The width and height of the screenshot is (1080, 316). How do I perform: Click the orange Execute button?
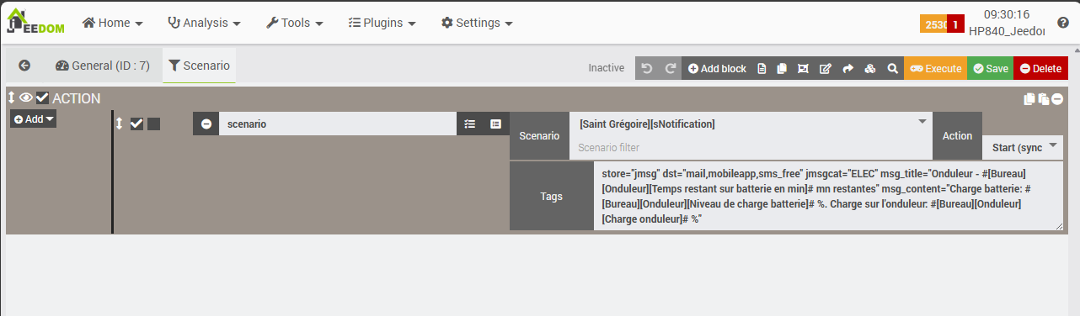935,69
